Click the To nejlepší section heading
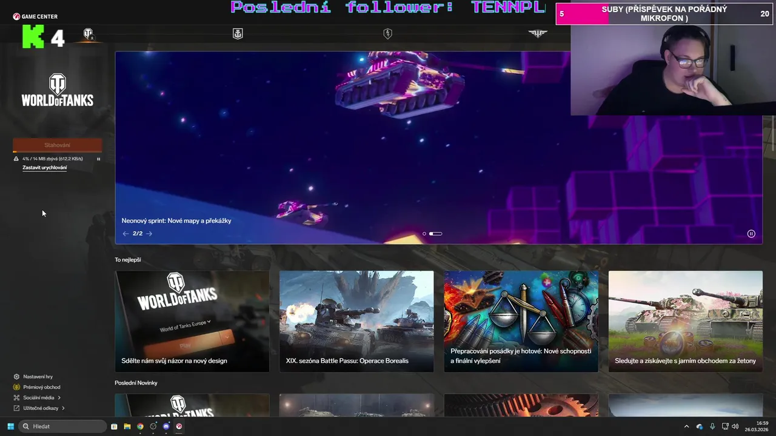 [x=128, y=260]
